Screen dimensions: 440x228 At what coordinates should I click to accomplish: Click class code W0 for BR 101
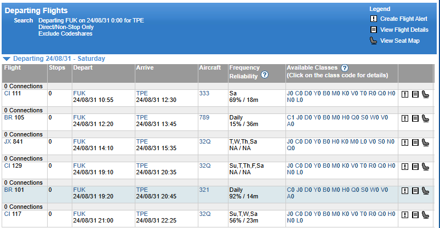click(x=375, y=190)
